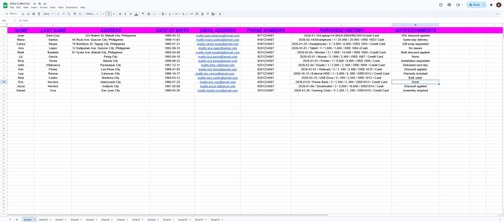Open the Extensions menu
504x222 pixels.
tap(72, 7)
